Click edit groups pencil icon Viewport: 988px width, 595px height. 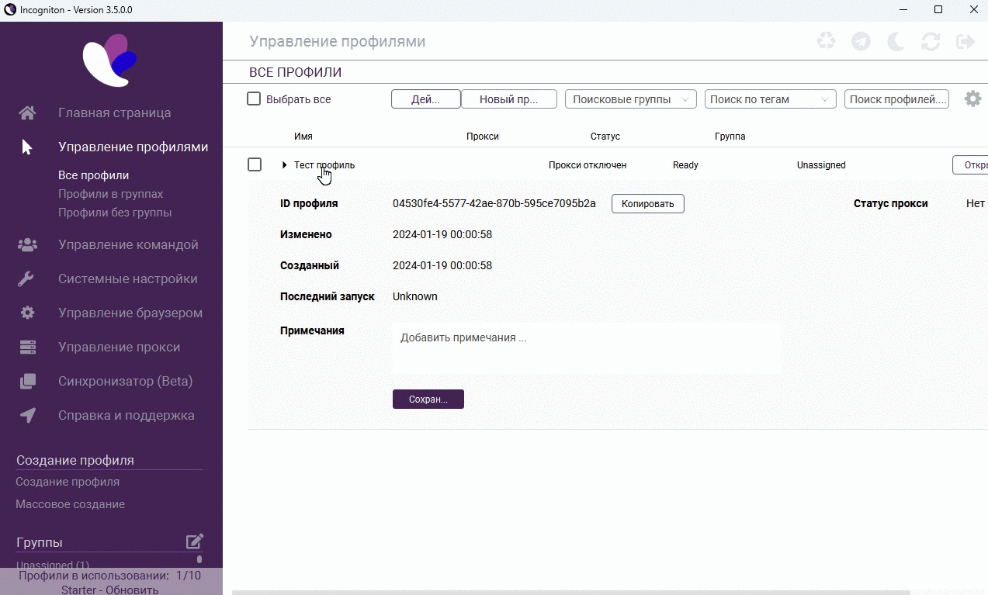click(194, 541)
